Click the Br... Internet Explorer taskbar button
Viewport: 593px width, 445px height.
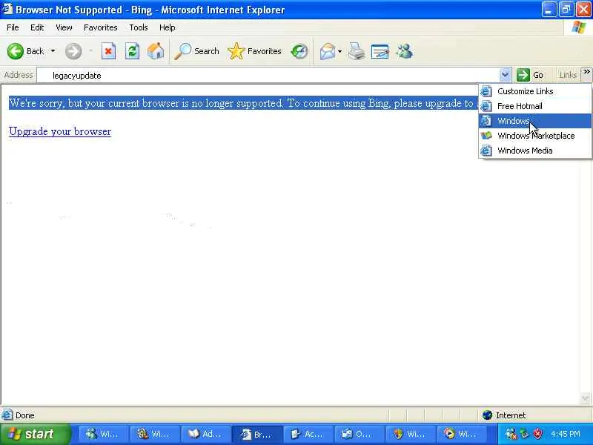point(256,434)
